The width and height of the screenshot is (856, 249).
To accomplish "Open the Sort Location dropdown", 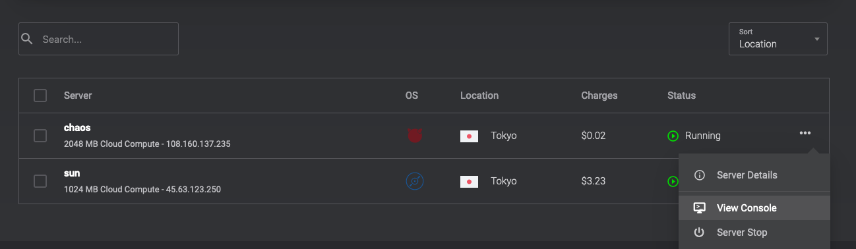I will pyautogui.click(x=778, y=39).
